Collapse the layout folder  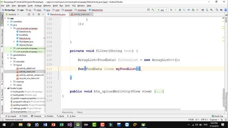(x=11, y=65)
